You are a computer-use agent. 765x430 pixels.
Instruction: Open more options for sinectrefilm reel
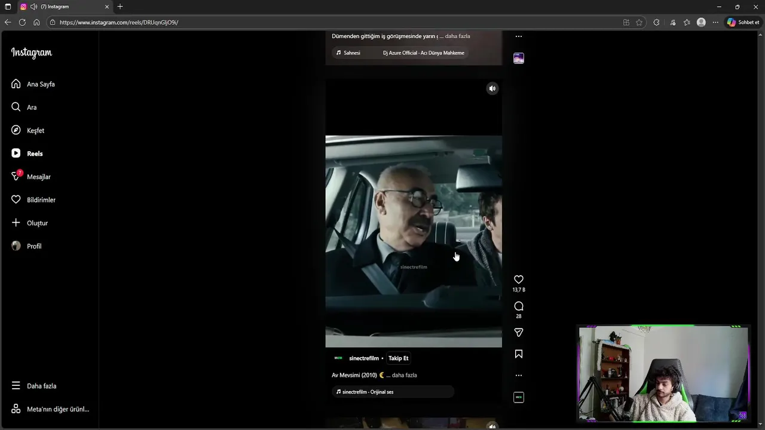519,376
